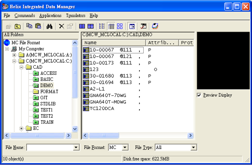Click the STDLIB folder icon
The image size is (252, 165).
36,104
